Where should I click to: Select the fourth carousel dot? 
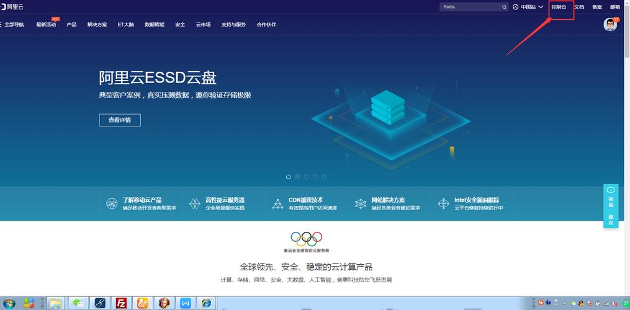click(315, 177)
